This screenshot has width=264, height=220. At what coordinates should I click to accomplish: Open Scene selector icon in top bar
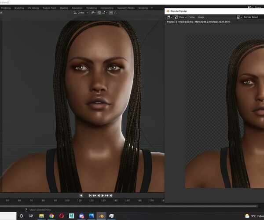click(x=250, y=7)
